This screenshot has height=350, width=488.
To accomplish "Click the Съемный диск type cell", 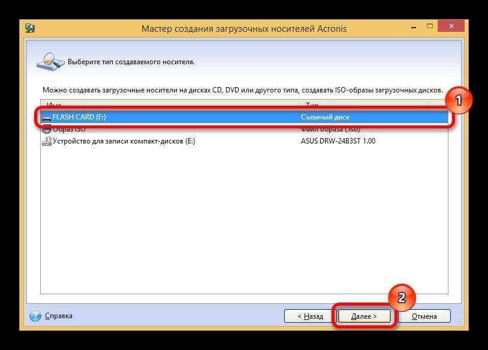I will 325,117.
